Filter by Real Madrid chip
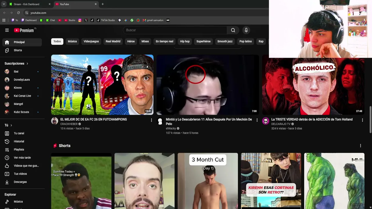 (113, 42)
